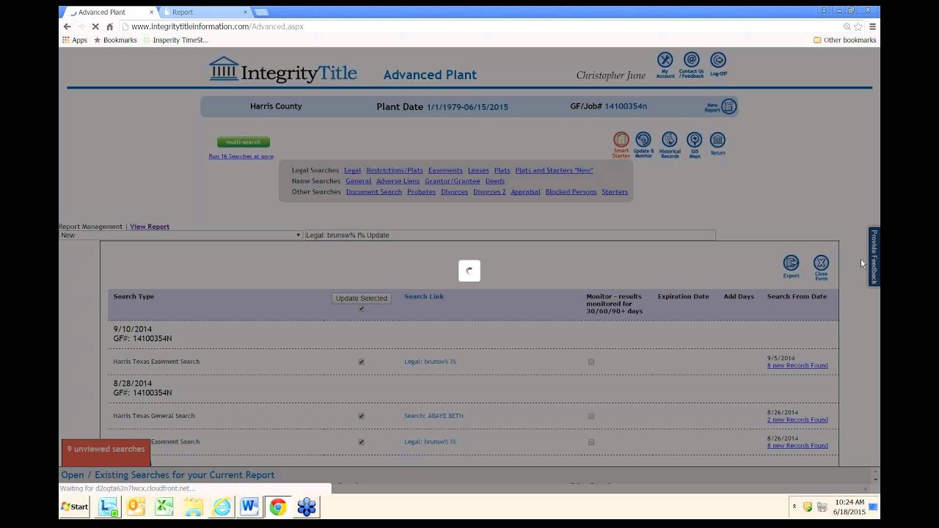The height and width of the screenshot is (528, 939).
Task: Open Historical Records icon
Action: pos(670,144)
